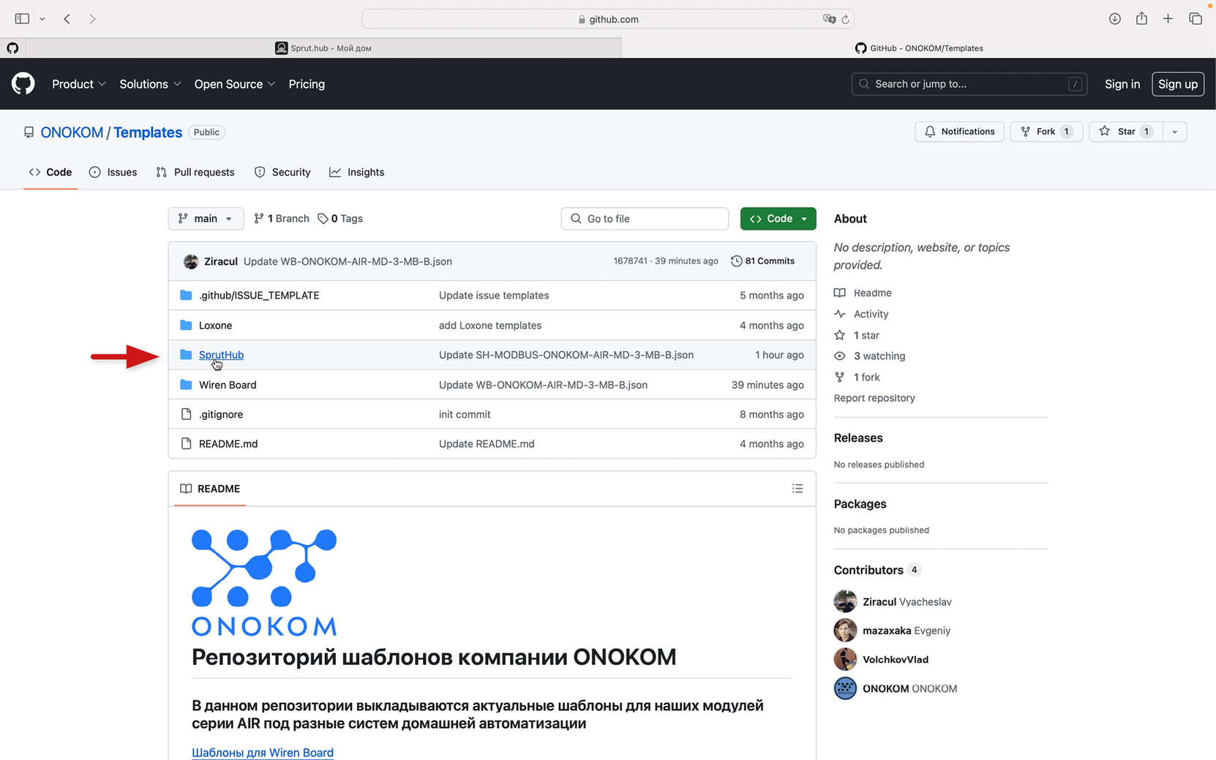Toggle the Safari sidebar
This screenshot has width=1216, height=760.
(x=22, y=19)
